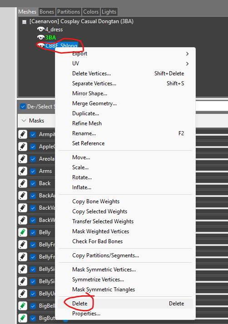Choose Delete Vertices... from the context menu
228x324 pixels.
125,74
